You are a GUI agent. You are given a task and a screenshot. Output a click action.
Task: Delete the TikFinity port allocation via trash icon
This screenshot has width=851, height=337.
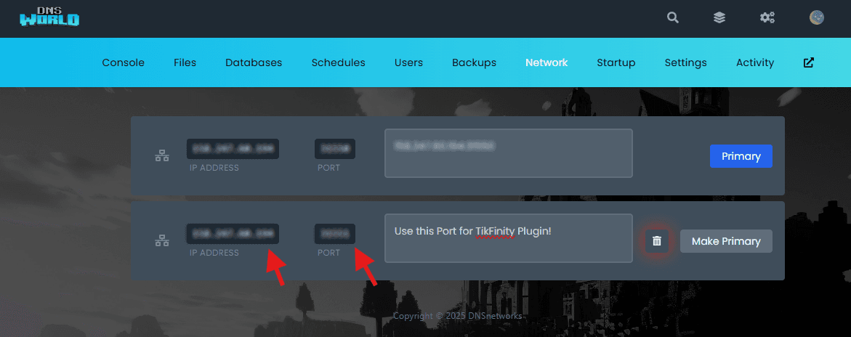[x=657, y=241]
